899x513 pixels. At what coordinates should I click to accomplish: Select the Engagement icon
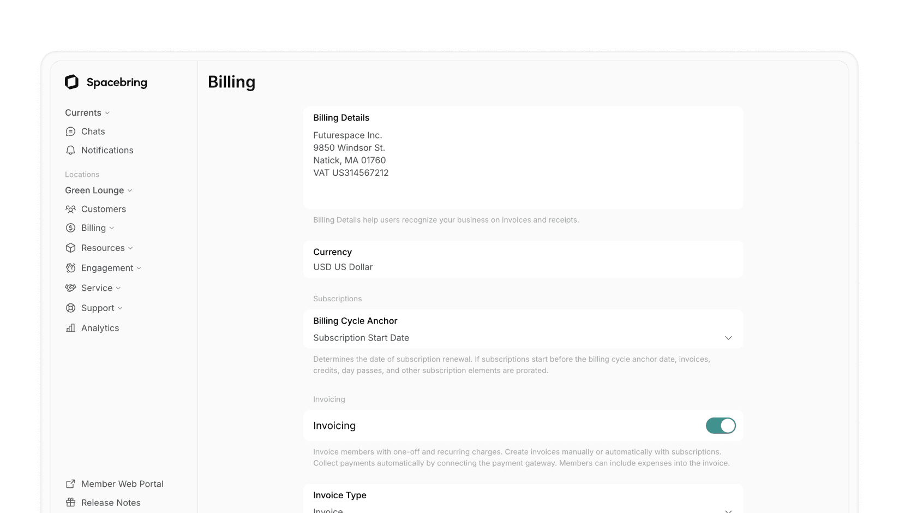[71, 268]
